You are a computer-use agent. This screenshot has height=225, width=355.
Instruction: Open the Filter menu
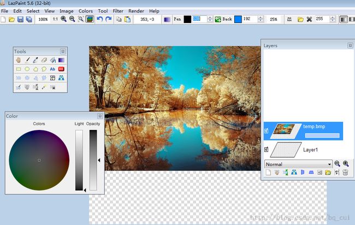tap(118, 11)
